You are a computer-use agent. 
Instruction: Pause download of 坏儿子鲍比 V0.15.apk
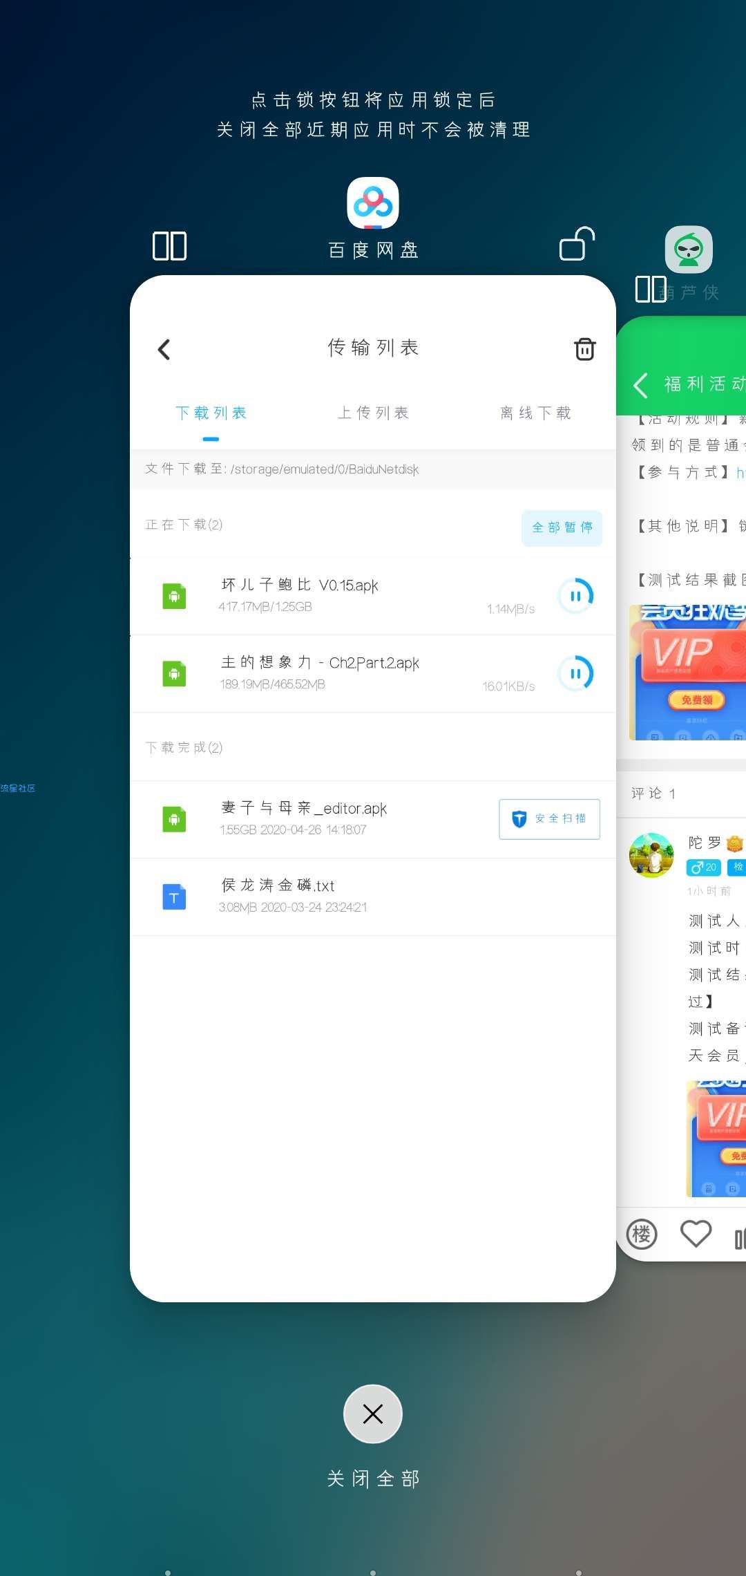pyautogui.click(x=575, y=596)
